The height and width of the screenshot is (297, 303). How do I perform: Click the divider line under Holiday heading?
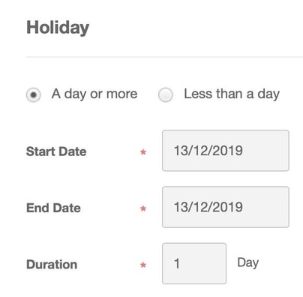click(164, 57)
